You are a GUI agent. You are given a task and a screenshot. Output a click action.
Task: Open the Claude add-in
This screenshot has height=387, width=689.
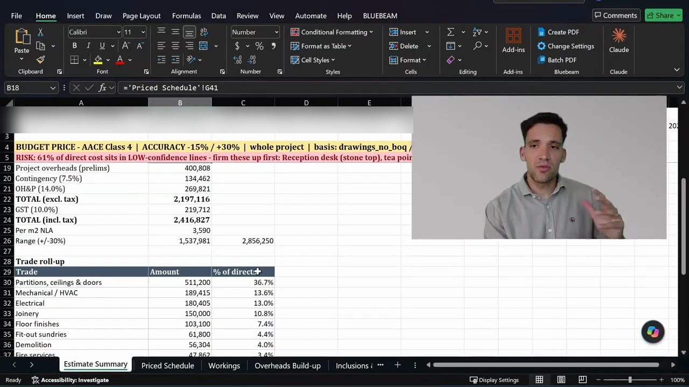618,41
